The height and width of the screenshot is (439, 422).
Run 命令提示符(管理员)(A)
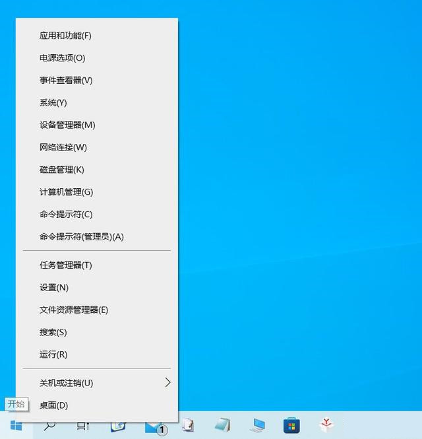click(x=82, y=237)
